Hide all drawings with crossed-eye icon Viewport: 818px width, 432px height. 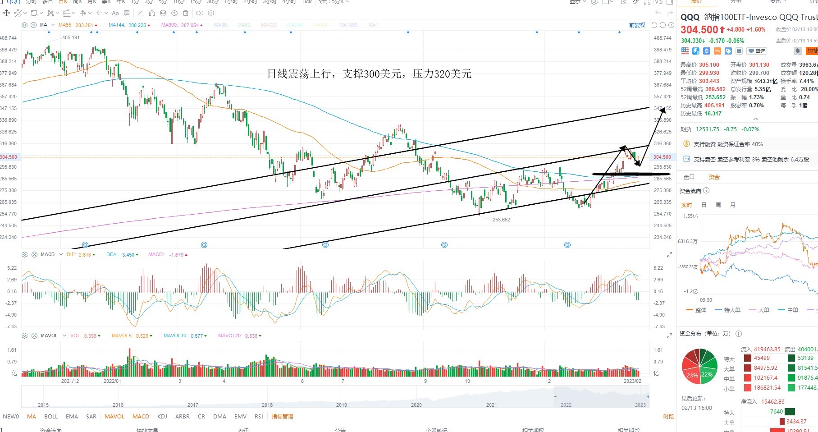(x=174, y=13)
